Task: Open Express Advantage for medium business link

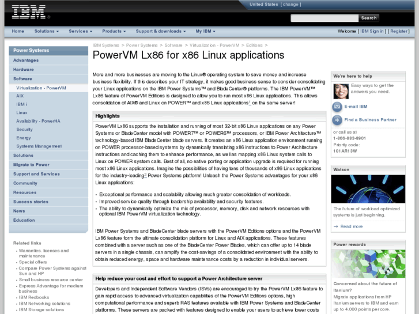Action: pos(51,289)
